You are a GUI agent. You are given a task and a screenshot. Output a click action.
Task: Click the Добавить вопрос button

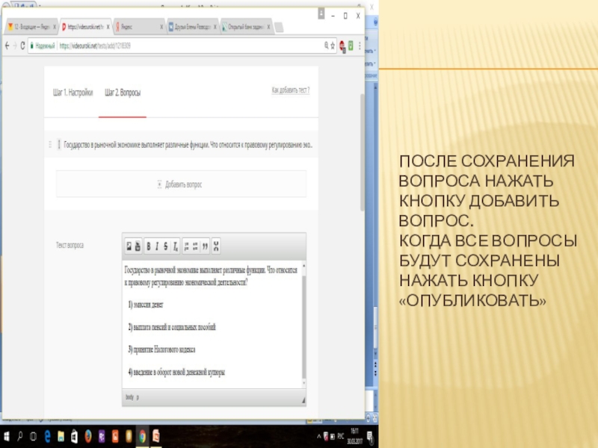click(180, 184)
